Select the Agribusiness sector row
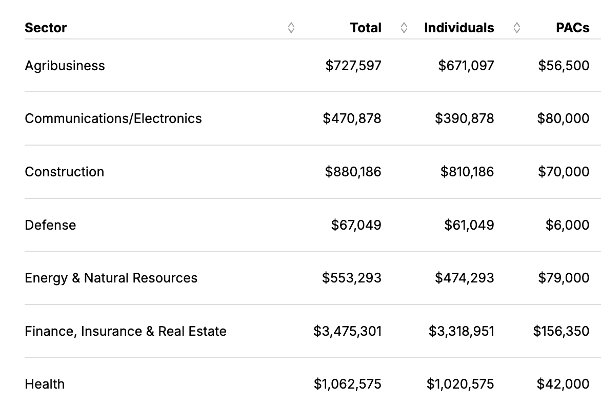The width and height of the screenshot is (601, 405). pos(65,66)
